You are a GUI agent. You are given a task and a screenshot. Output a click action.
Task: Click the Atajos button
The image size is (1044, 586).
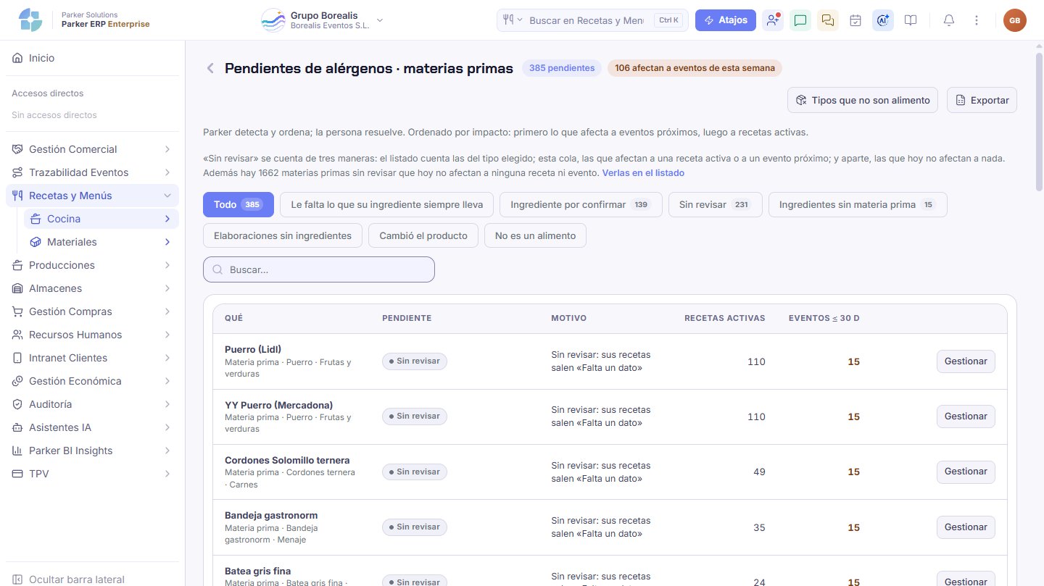(726, 20)
